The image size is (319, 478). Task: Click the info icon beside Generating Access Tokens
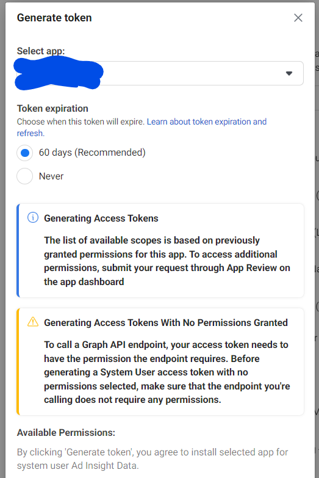tap(33, 218)
